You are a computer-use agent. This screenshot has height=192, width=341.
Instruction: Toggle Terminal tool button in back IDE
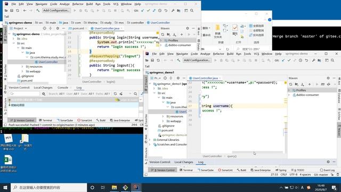coord(45,120)
